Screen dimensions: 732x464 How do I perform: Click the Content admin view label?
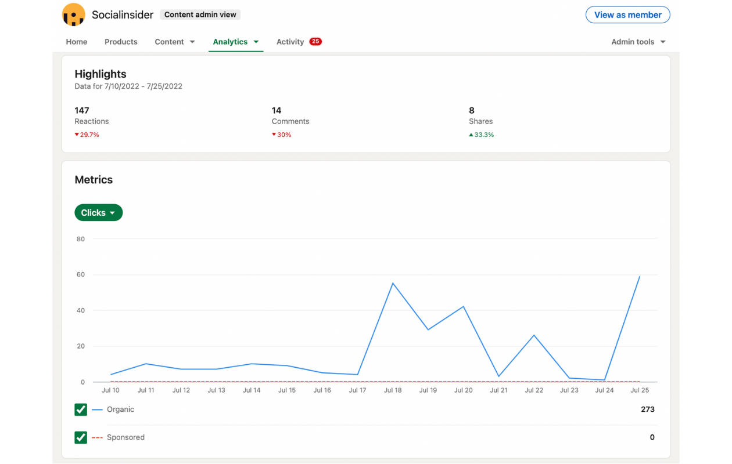point(200,14)
